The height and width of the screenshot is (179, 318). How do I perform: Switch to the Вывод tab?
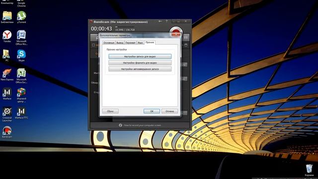(x=120, y=43)
